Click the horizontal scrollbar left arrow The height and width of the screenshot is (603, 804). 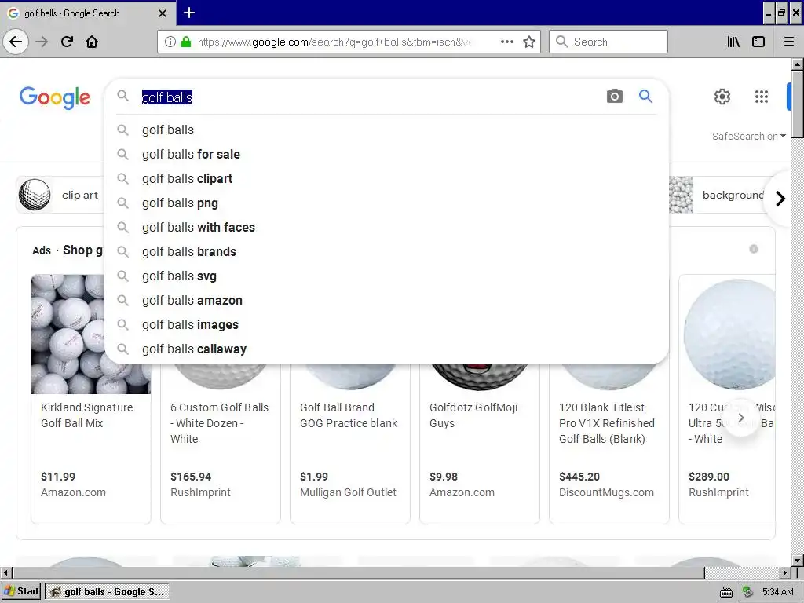tap(5, 572)
